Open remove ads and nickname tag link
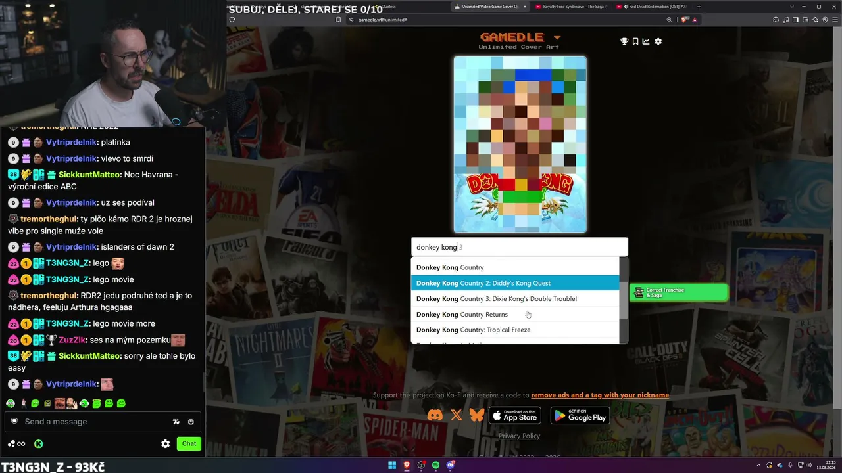The image size is (842, 473). (x=600, y=395)
